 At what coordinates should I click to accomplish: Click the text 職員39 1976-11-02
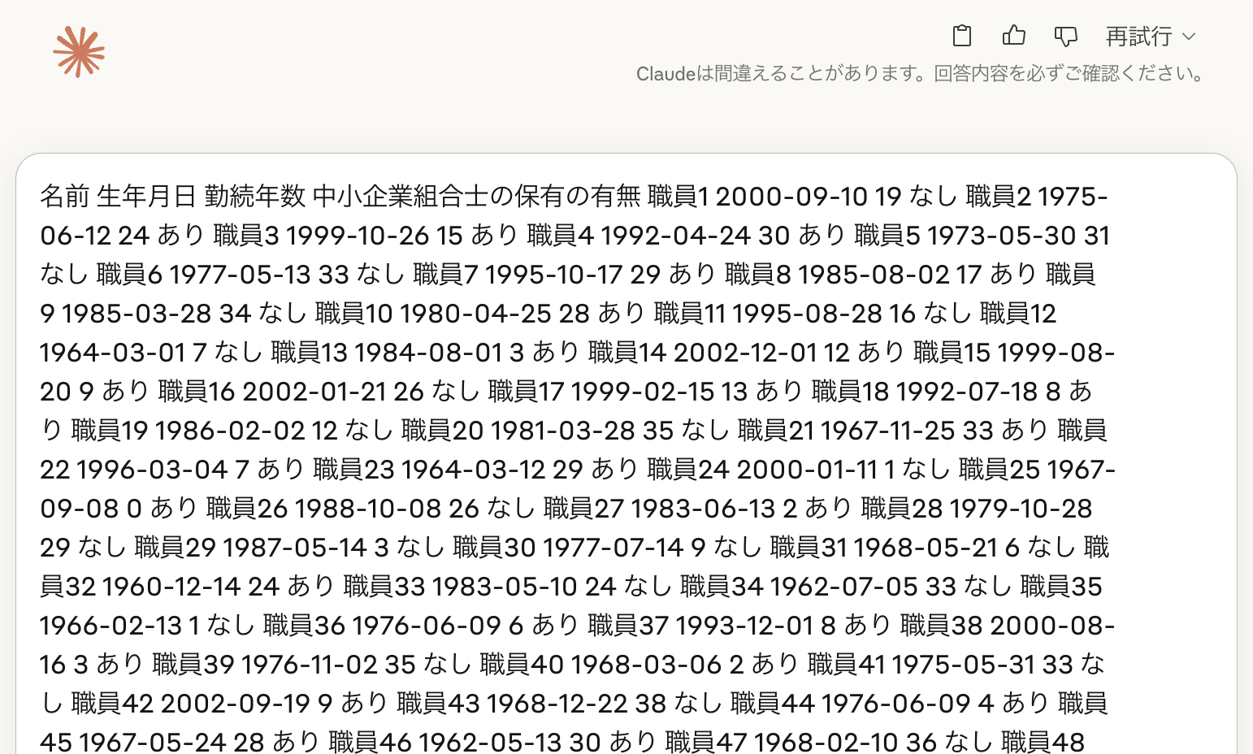point(266,664)
